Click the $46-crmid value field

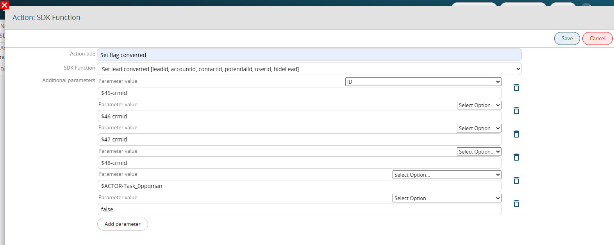pyautogui.click(x=300, y=116)
